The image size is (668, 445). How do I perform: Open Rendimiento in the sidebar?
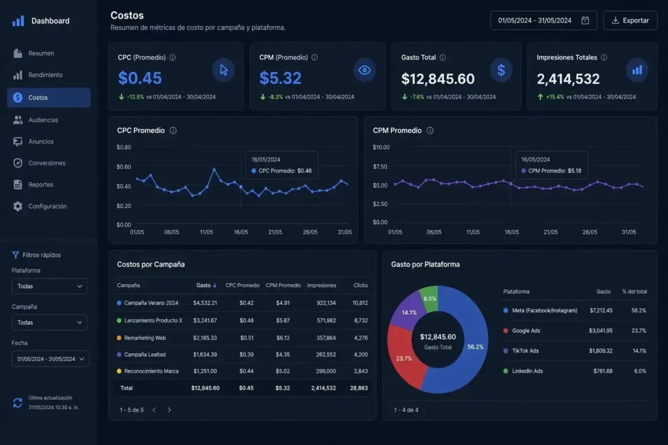(46, 75)
